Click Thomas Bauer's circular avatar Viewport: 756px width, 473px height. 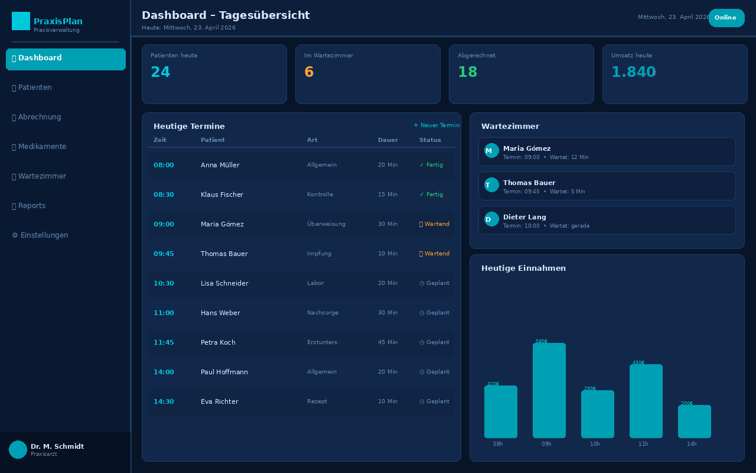490,185
